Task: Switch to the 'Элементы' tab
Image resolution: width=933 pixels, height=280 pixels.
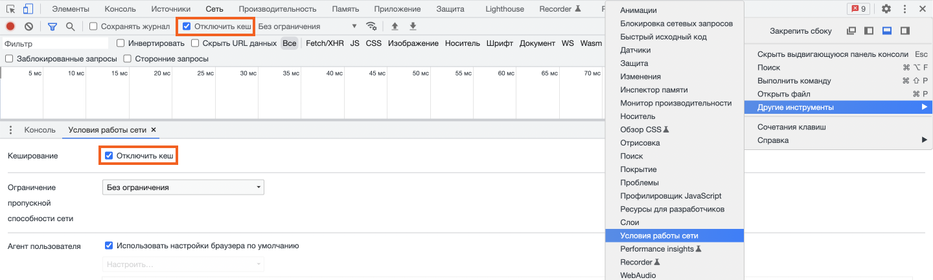Action: tap(71, 9)
